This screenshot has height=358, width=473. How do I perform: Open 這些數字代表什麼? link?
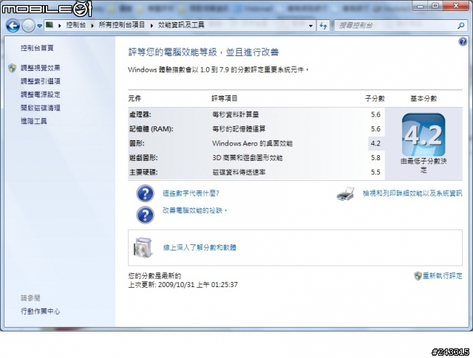click(x=191, y=193)
